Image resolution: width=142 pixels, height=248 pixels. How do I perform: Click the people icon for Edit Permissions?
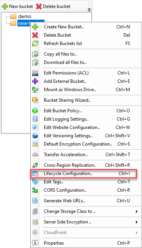click(35, 73)
